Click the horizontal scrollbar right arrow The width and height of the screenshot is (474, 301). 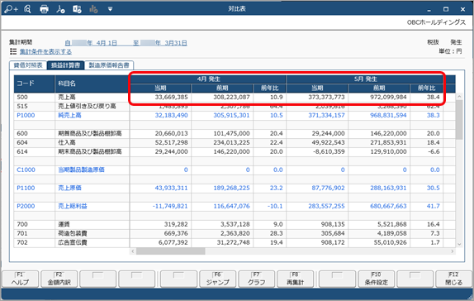pos(453,251)
